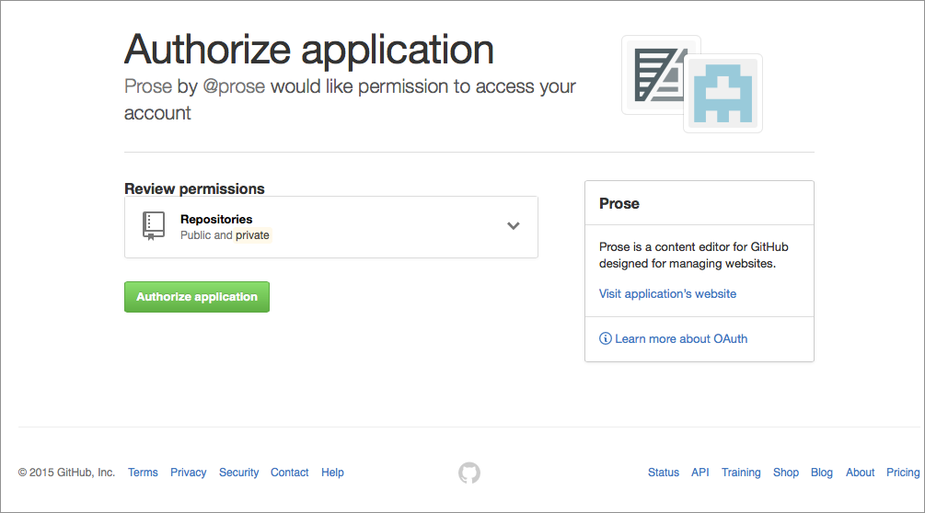
Task: Open the Terms footer link
Action: 143,473
